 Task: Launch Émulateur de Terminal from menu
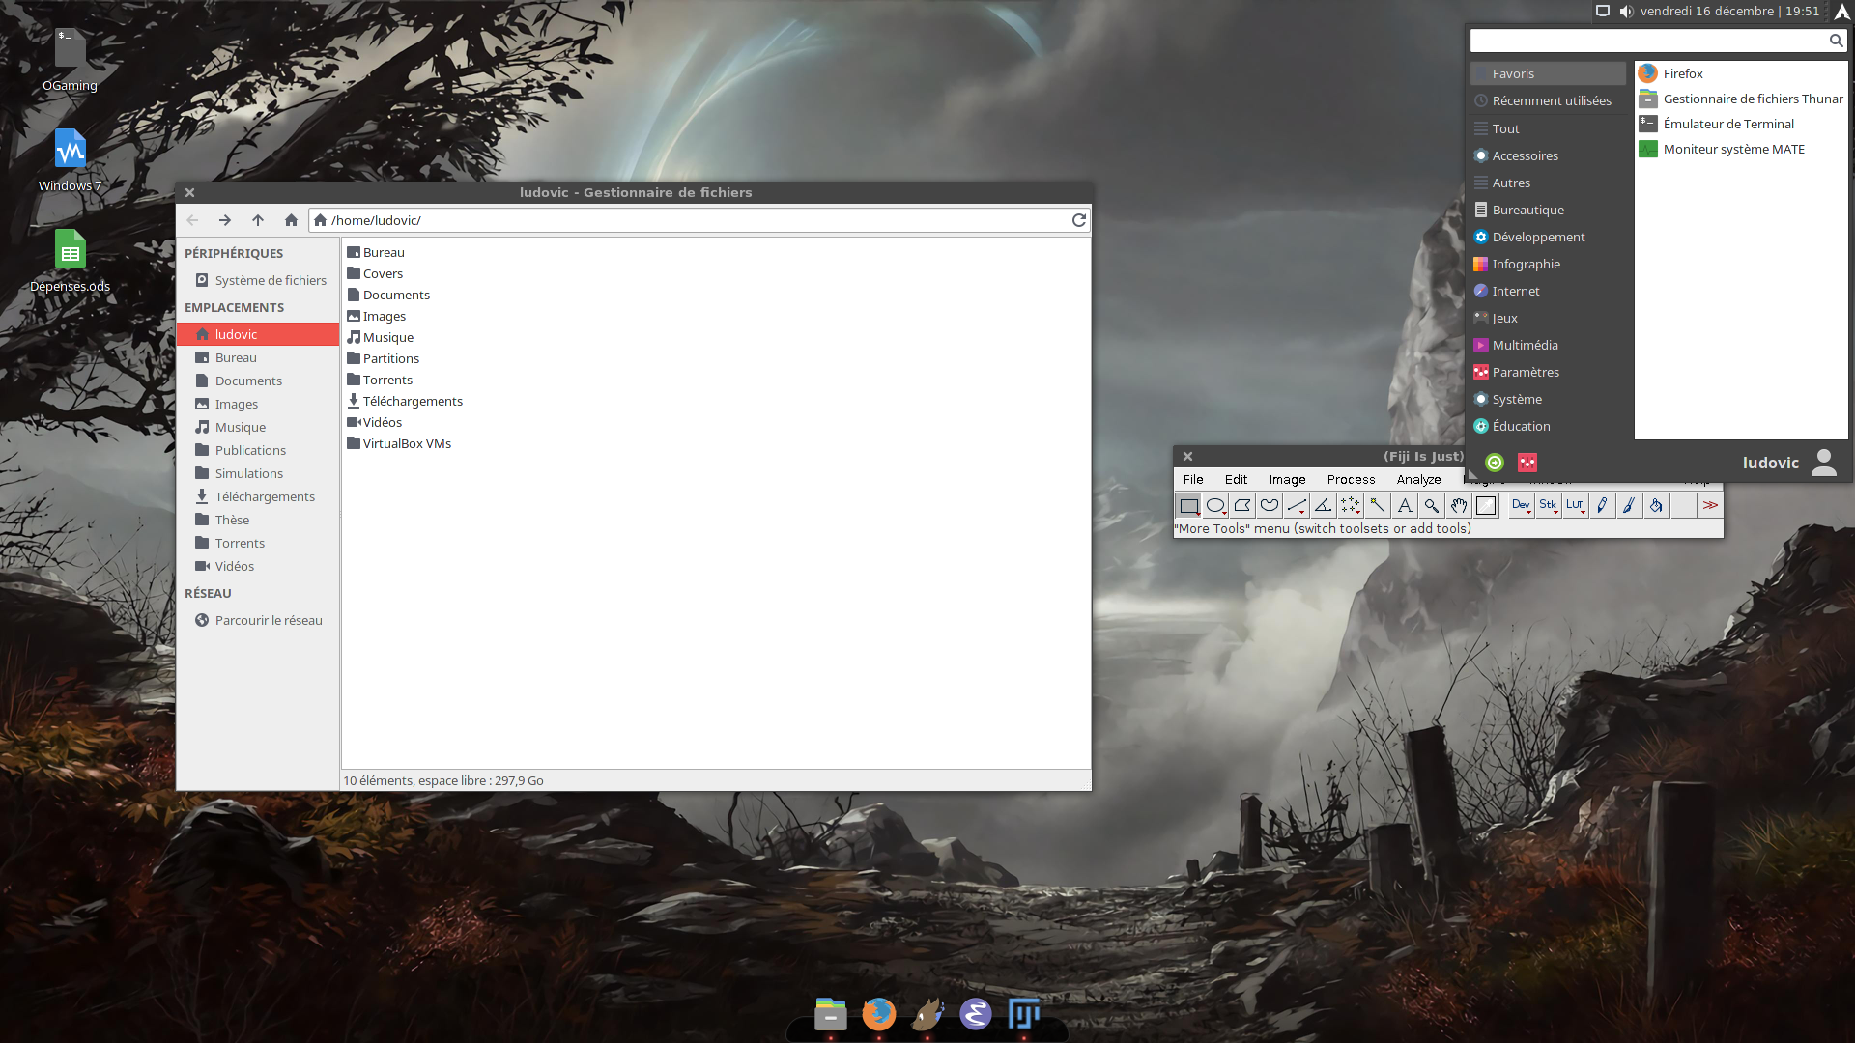[1741, 124]
